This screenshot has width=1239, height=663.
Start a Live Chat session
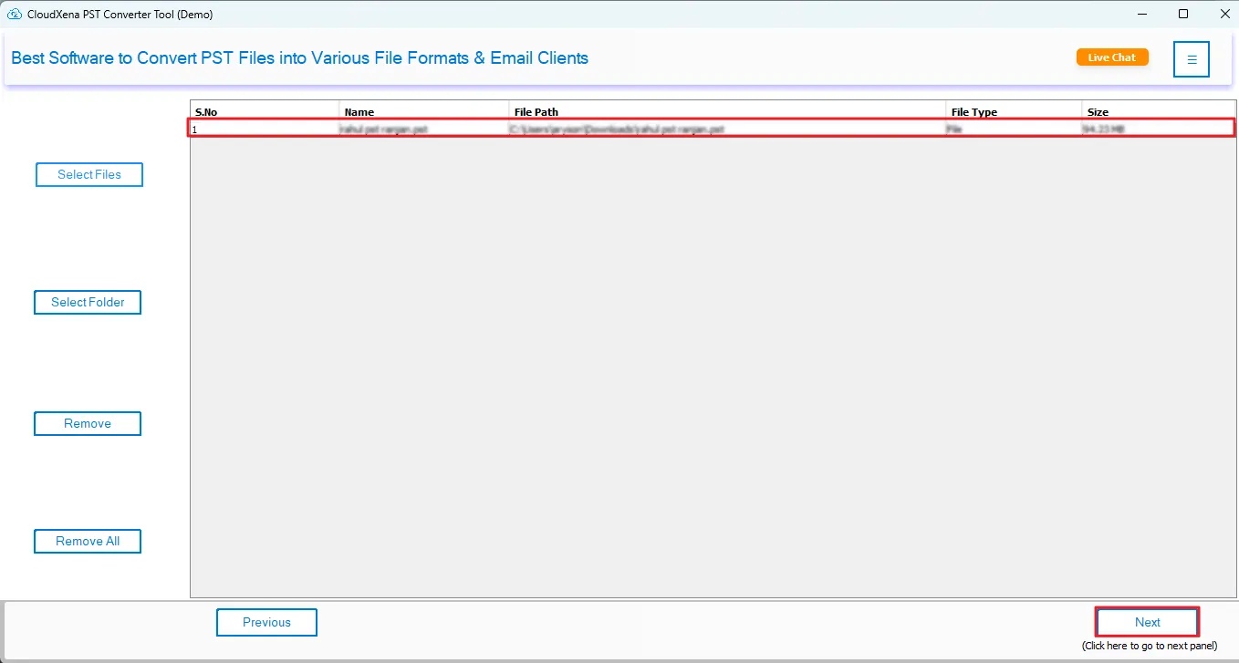click(x=1111, y=57)
